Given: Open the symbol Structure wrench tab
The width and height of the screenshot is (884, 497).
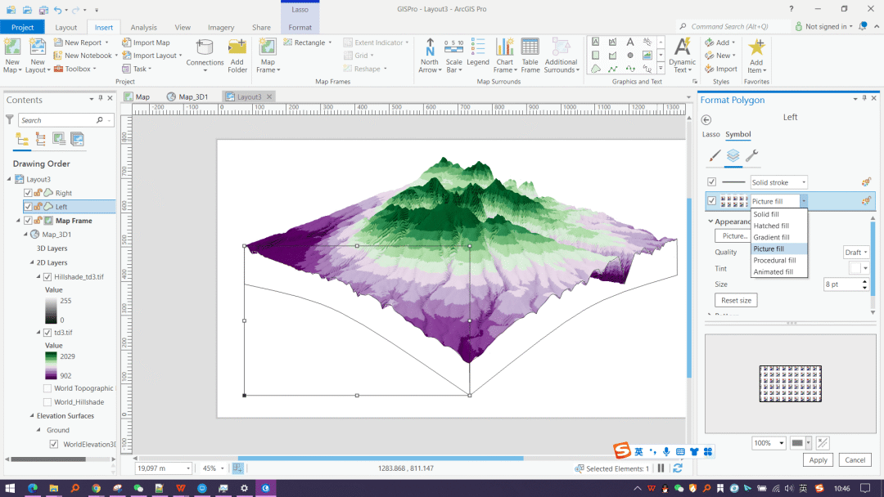Looking at the screenshot, I should point(751,155).
